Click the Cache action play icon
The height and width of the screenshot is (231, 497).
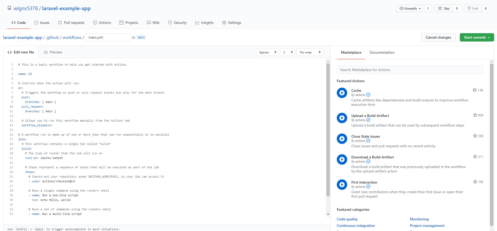pyautogui.click(x=342, y=93)
